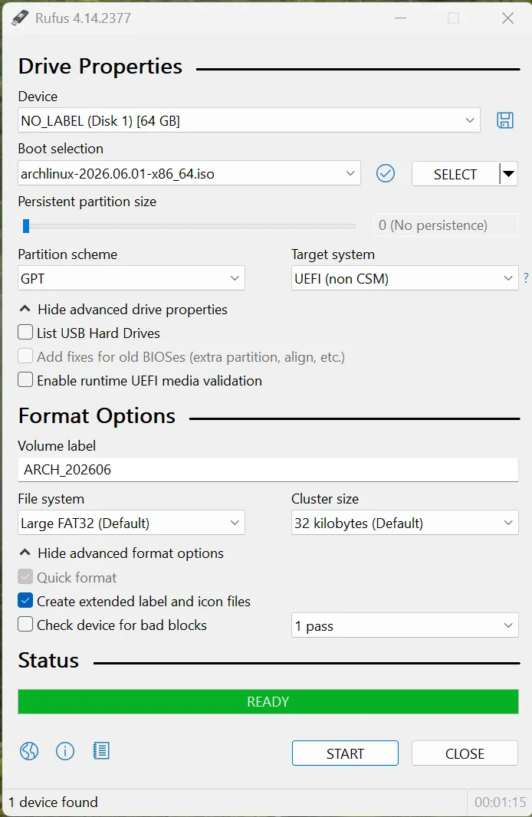This screenshot has width=532, height=817.
Task: Open the Boot selection dropdown
Action: [189, 173]
